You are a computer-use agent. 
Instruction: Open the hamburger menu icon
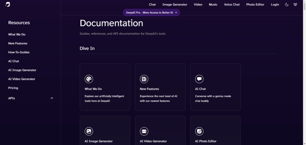click(x=295, y=4)
